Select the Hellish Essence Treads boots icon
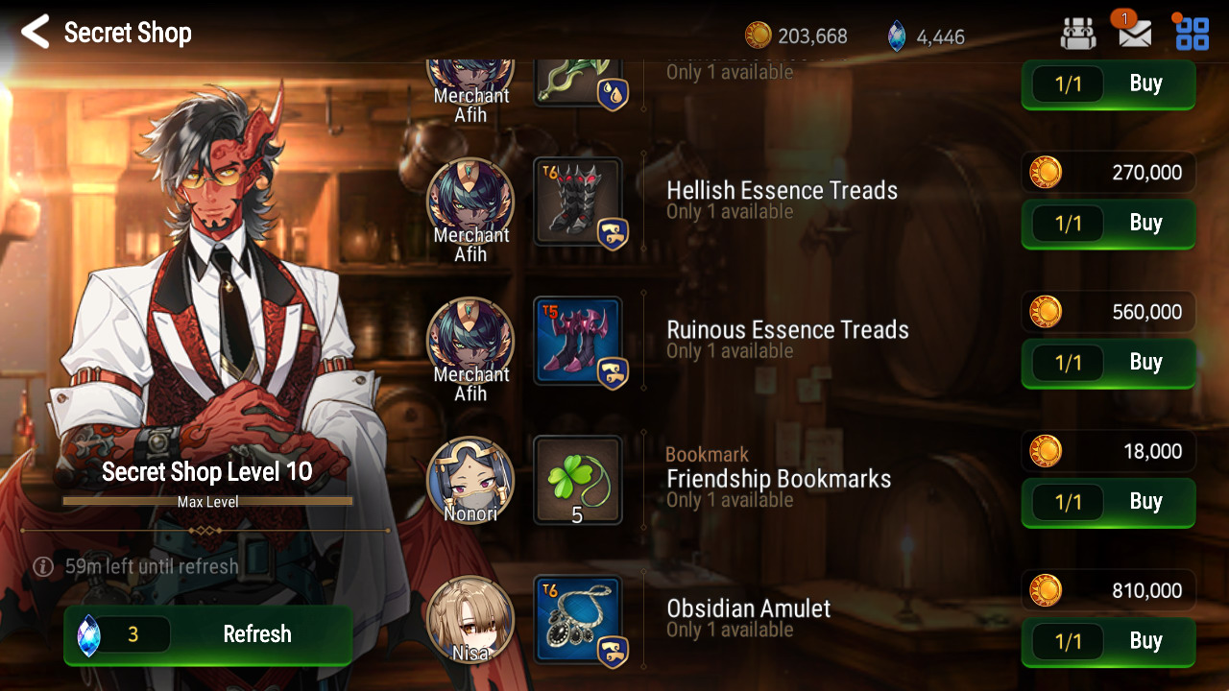 click(578, 203)
